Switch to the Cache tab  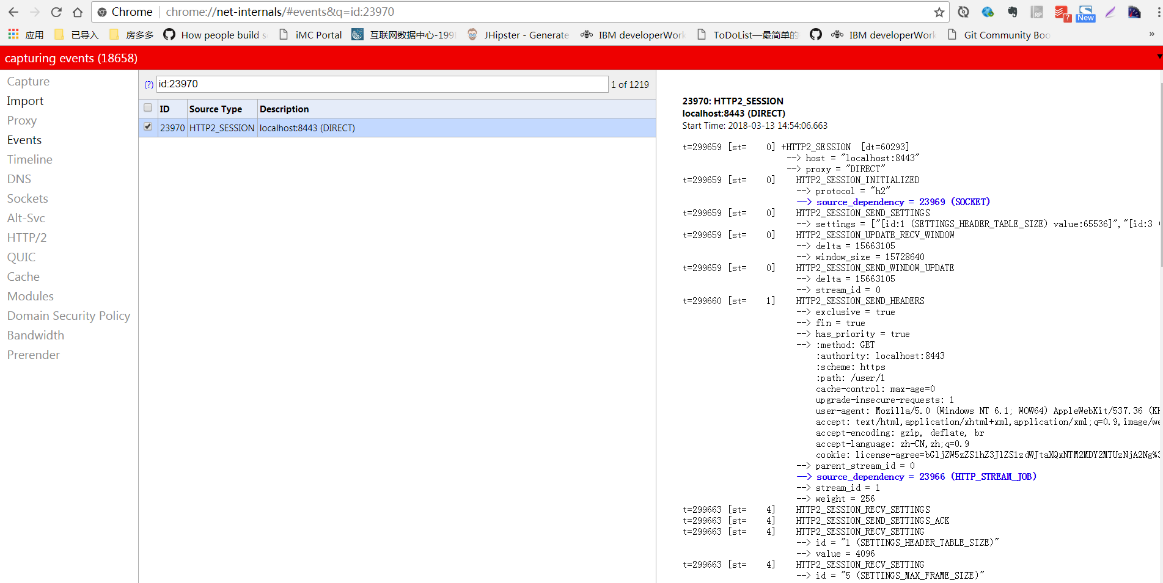tap(23, 277)
